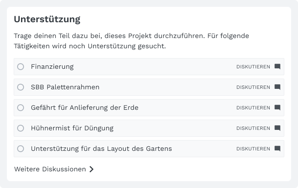This screenshot has width=298, height=188.
Task: Click Diskutieren for Finanzierung
Action: (x=253, y=67)
